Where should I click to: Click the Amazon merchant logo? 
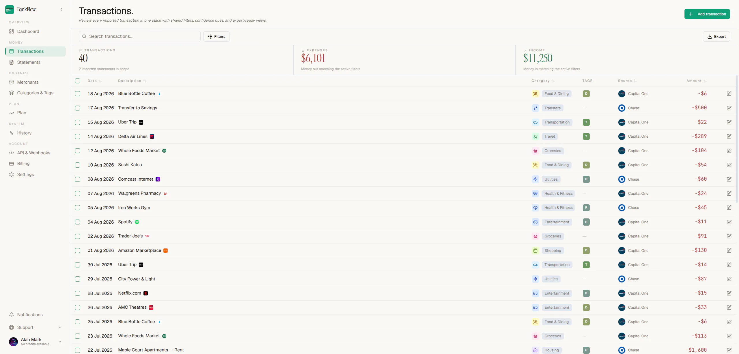166,250
